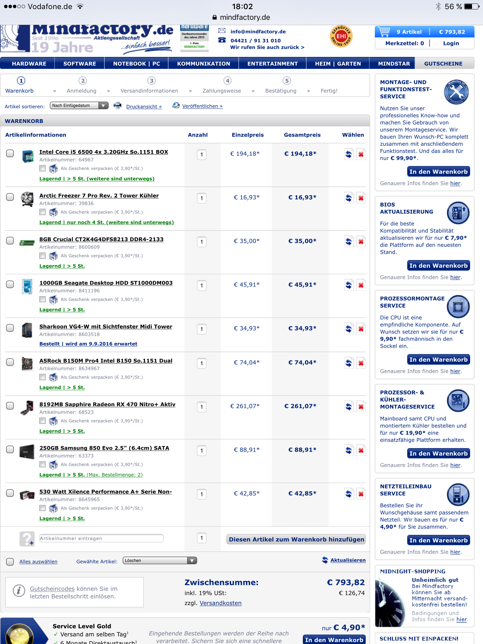
Task: Click the unknown article placeholder icon
Action: coord(27,539)
